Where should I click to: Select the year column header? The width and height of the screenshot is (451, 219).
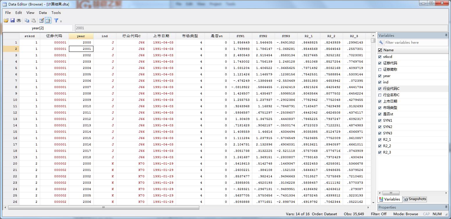pyautogui.click(x=81, y=36)
